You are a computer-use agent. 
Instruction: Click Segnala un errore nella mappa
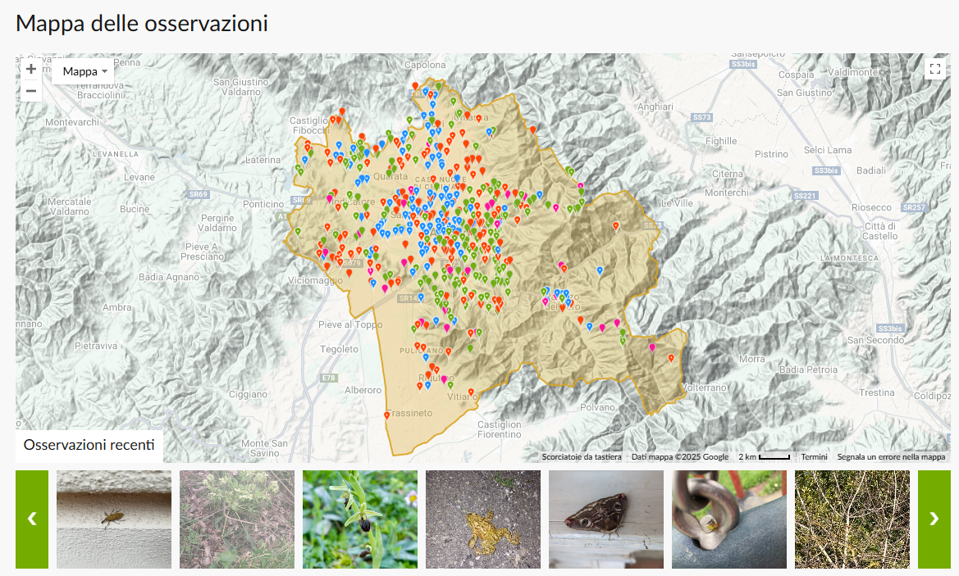[x=891, y=457]
